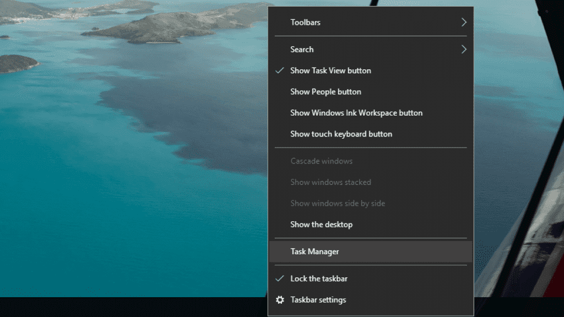Pick Show windows side by side
The width and height of the screenshot is (564, 317).
[x=338, y=204]
